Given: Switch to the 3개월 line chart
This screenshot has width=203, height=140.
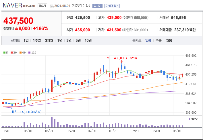Looking at the screenshot, I should [49, 41].
